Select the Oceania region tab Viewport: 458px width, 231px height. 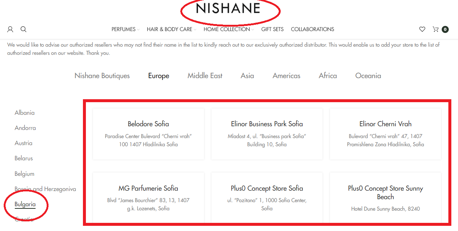368,76
